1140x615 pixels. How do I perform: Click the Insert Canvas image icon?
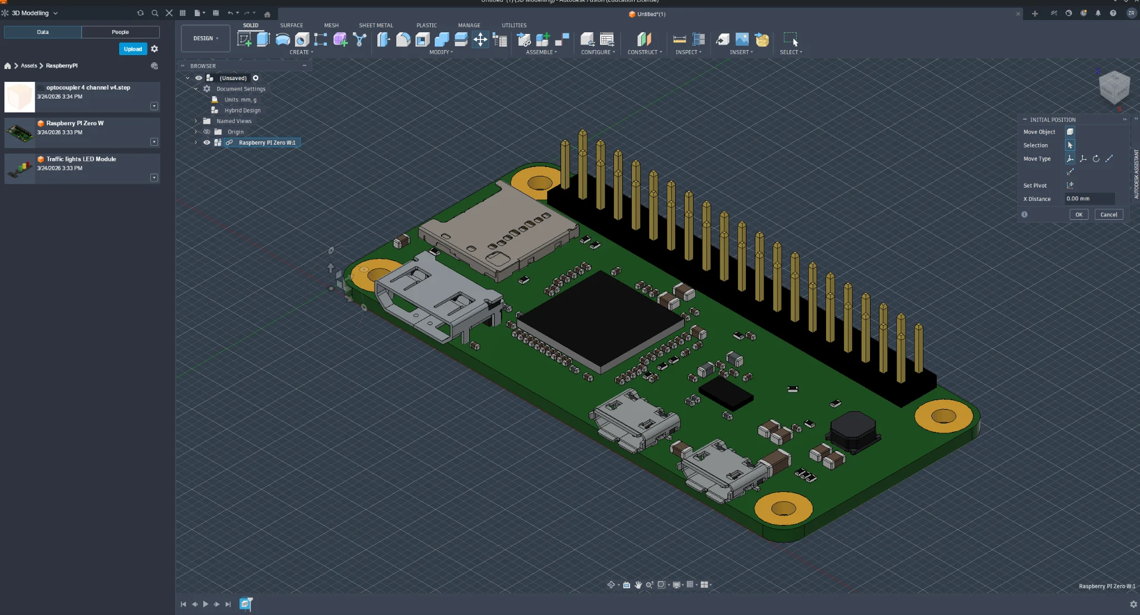pos(742,39)
